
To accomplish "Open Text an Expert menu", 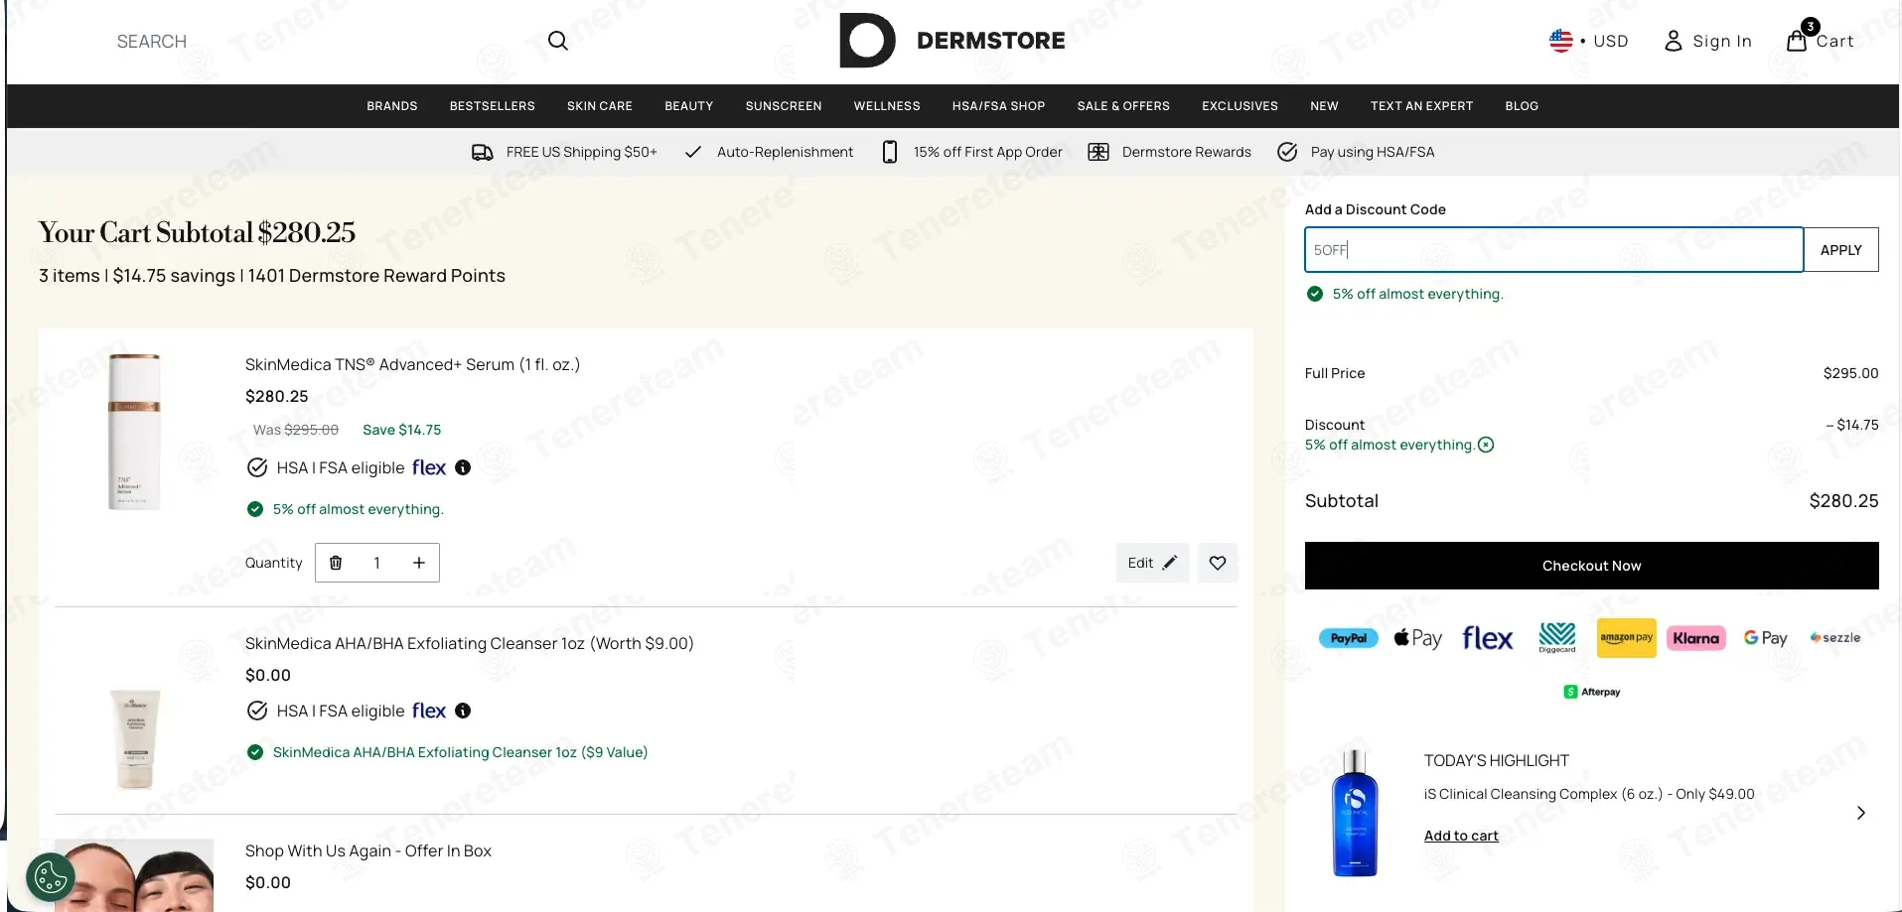I will pyautogui.click(x=1422, y=106).
